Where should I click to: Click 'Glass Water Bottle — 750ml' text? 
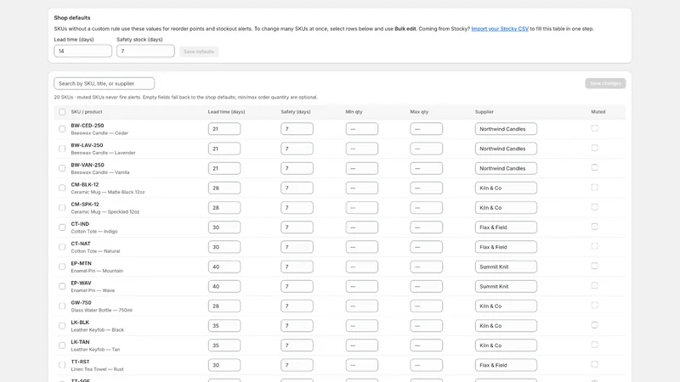coord(101,310)
